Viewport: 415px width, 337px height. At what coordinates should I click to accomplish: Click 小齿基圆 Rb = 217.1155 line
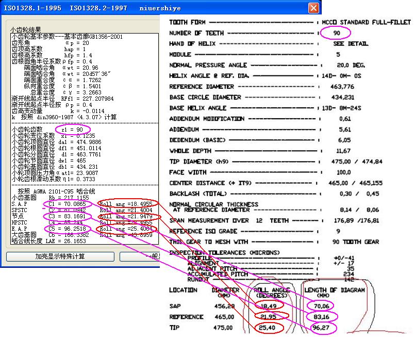[x=51, y=198]
